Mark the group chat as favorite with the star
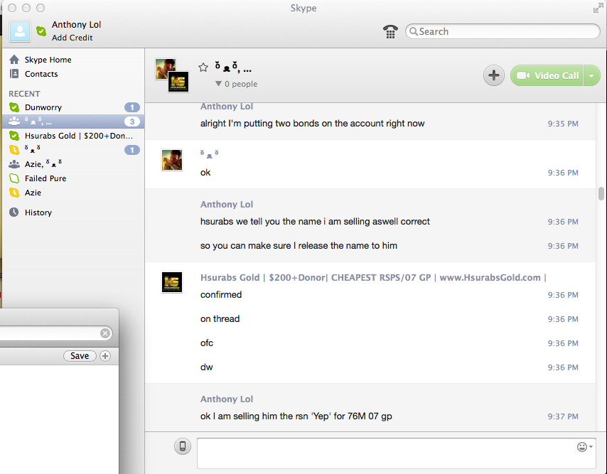Image resolution: width=607 pixels, height=474 pixels. click(203, 68)
